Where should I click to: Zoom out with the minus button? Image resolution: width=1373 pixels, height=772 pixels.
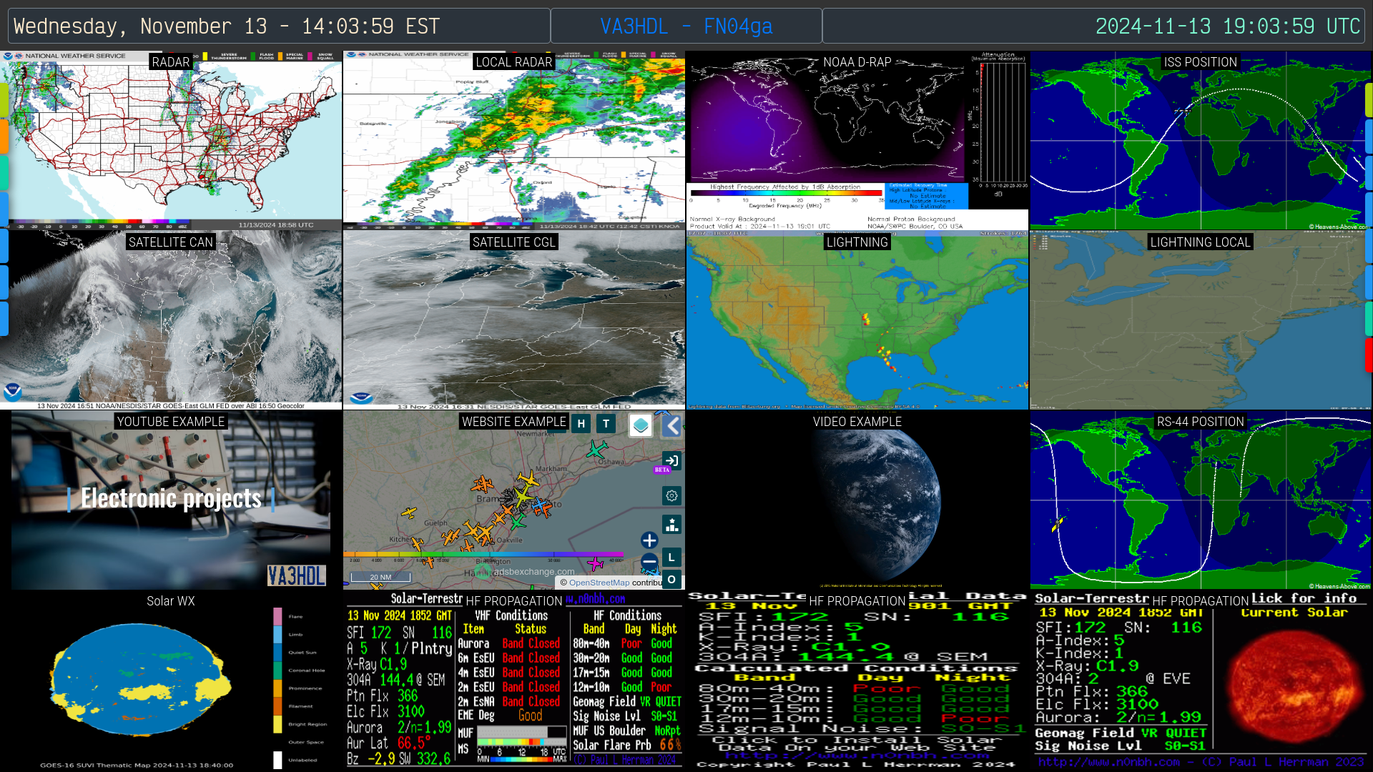(649, 562)
